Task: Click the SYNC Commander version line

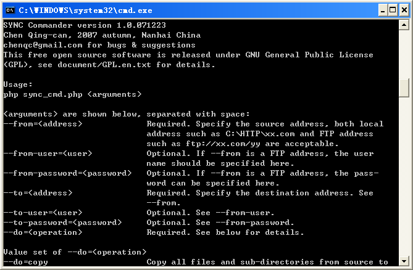Action: pos(85,25)
